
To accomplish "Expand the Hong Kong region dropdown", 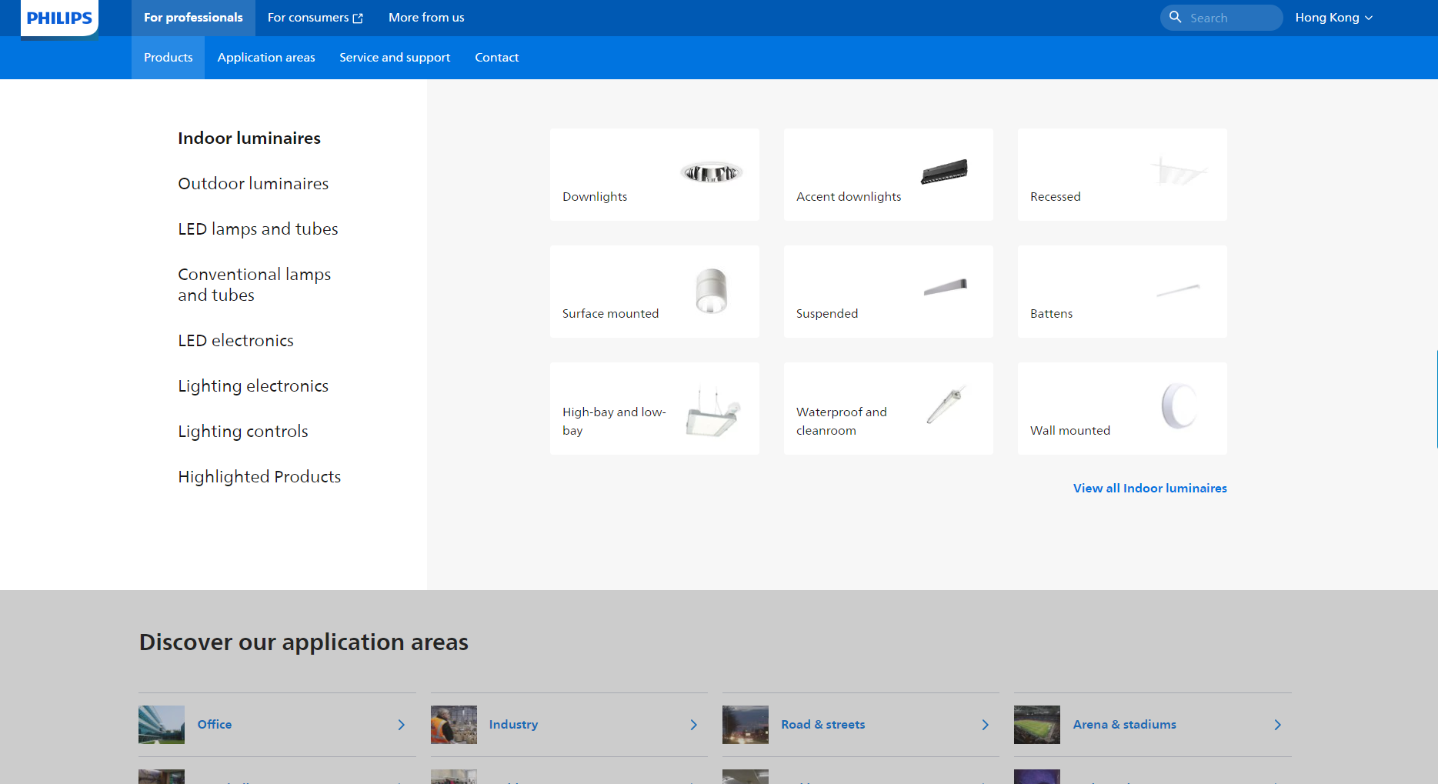I will pos(1333,18).
